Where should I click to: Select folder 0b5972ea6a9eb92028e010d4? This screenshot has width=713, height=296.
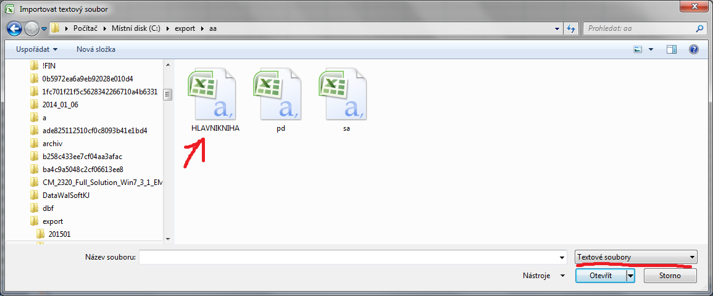click(x=87, y=78)
